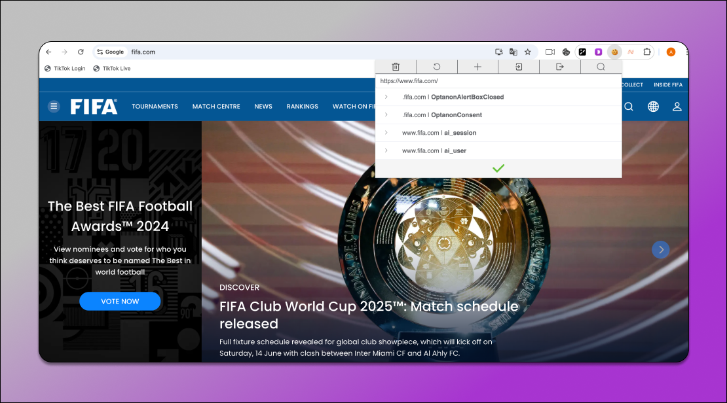Select the OptanonAlertBoxClosed cookie name
Image resolution: width=727 pixels, height=403 pixels.
(468, 97)
